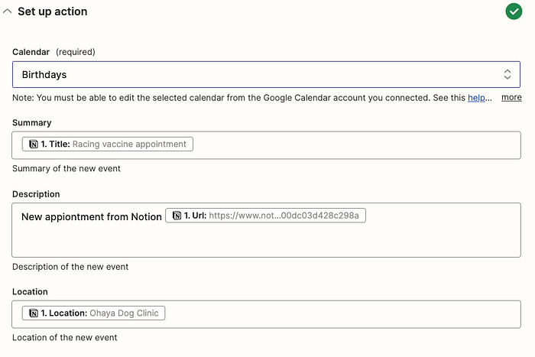Click the Calendar required field label
Viewport: 535px width, 357px height.
[53, 52]
